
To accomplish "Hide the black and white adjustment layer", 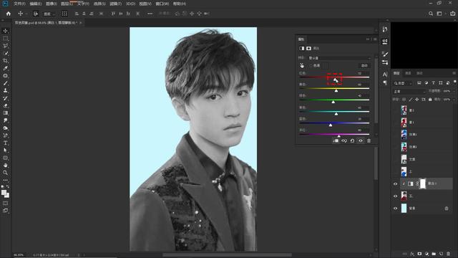I will 396,184.
